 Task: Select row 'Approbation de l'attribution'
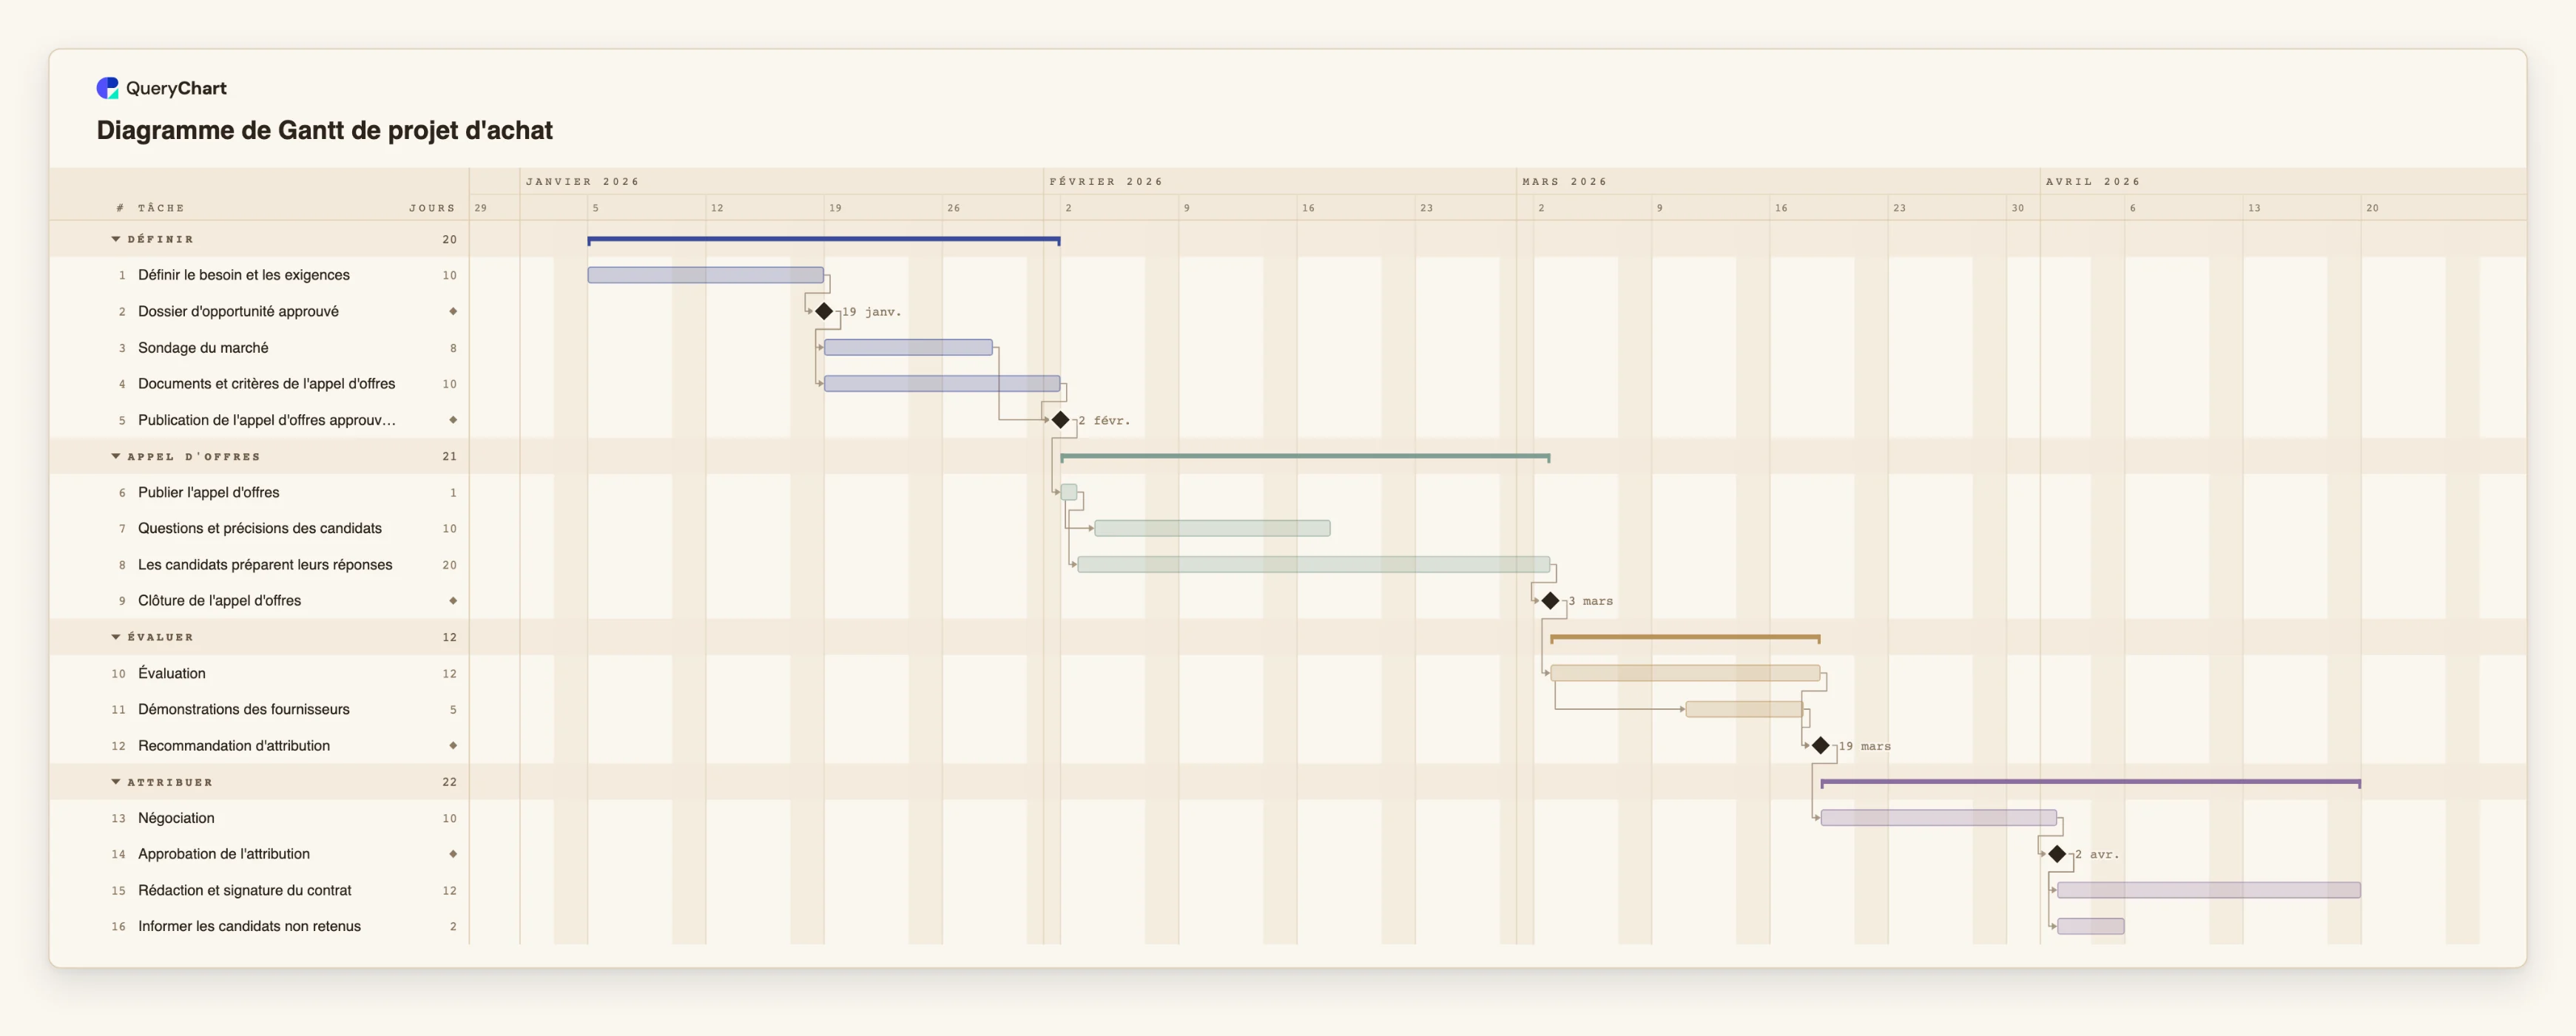pos(259,854)
